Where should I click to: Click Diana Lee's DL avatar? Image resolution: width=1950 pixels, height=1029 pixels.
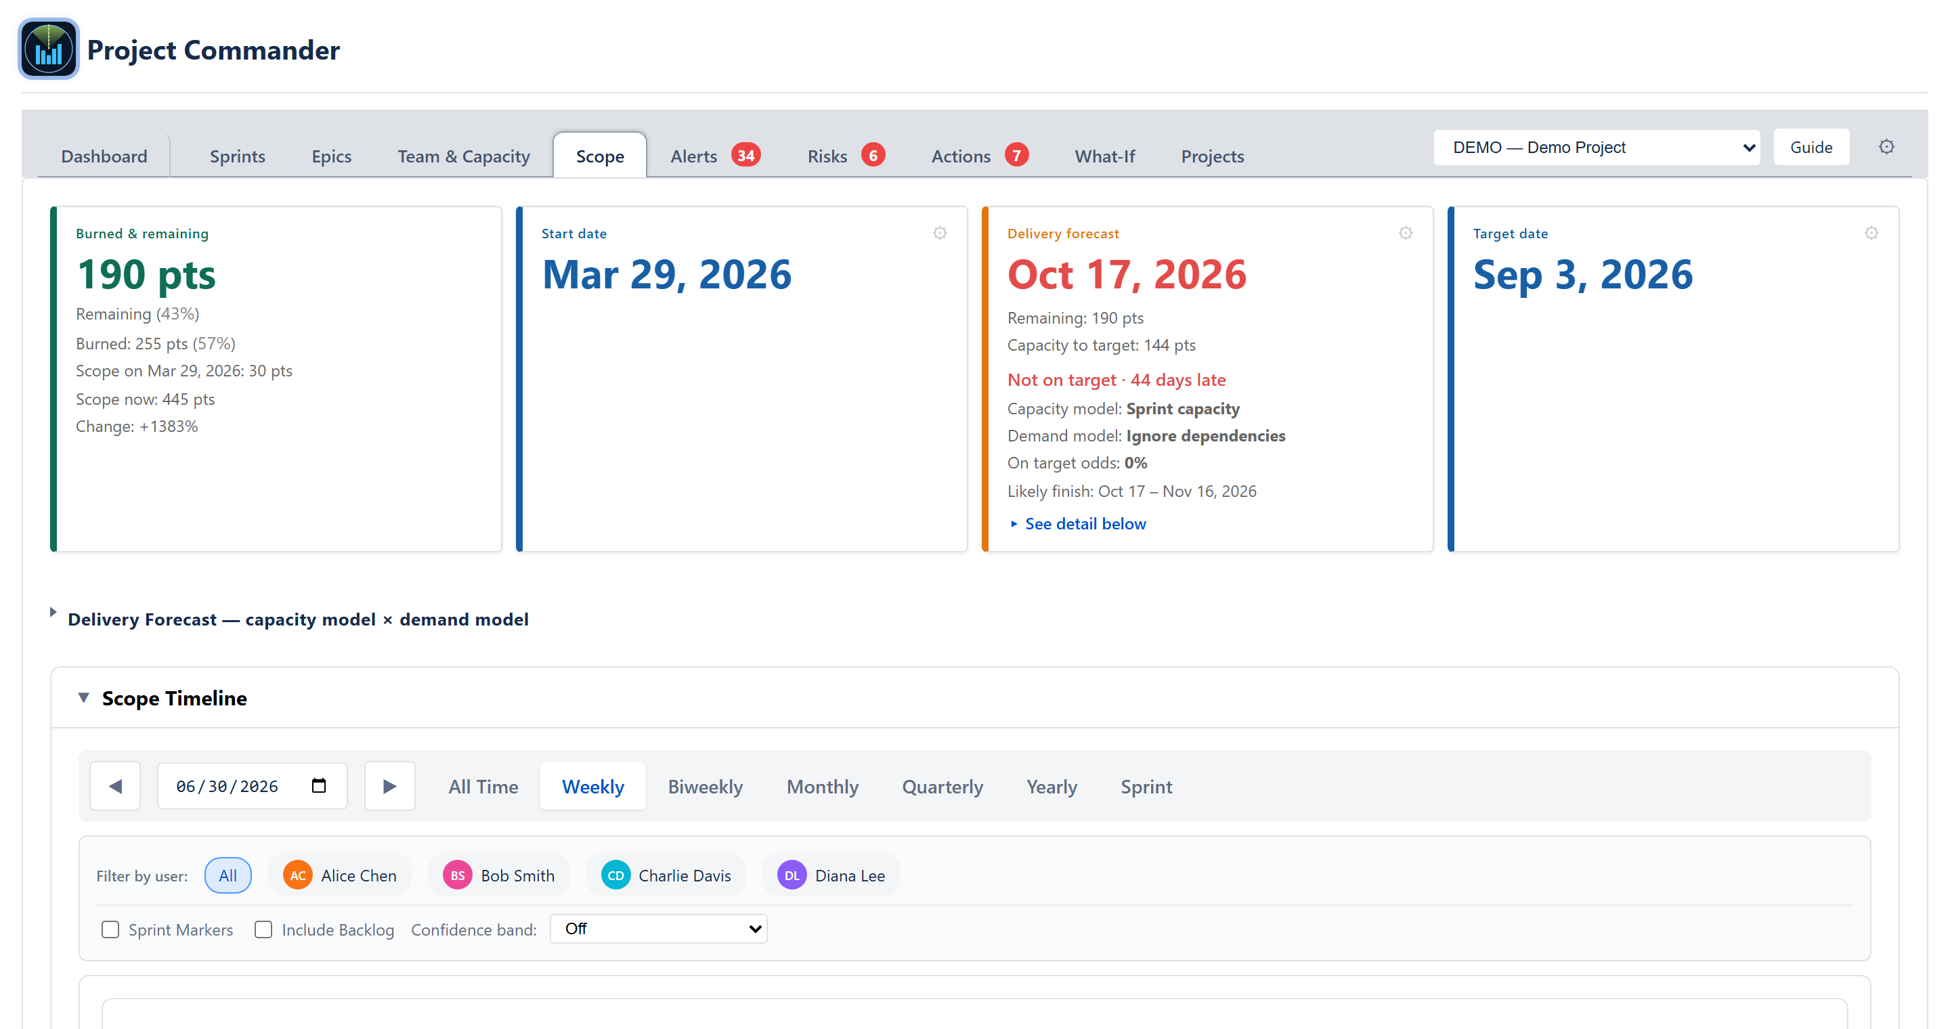click(x=792, y=875)
